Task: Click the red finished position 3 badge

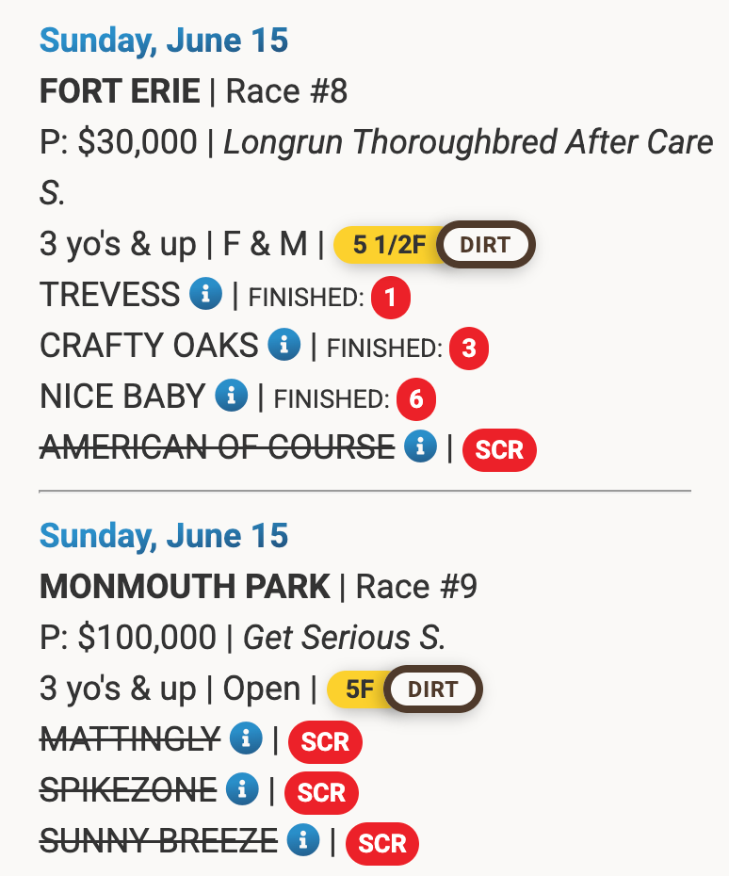Action: pyautogui.click(x=469, y=349)
